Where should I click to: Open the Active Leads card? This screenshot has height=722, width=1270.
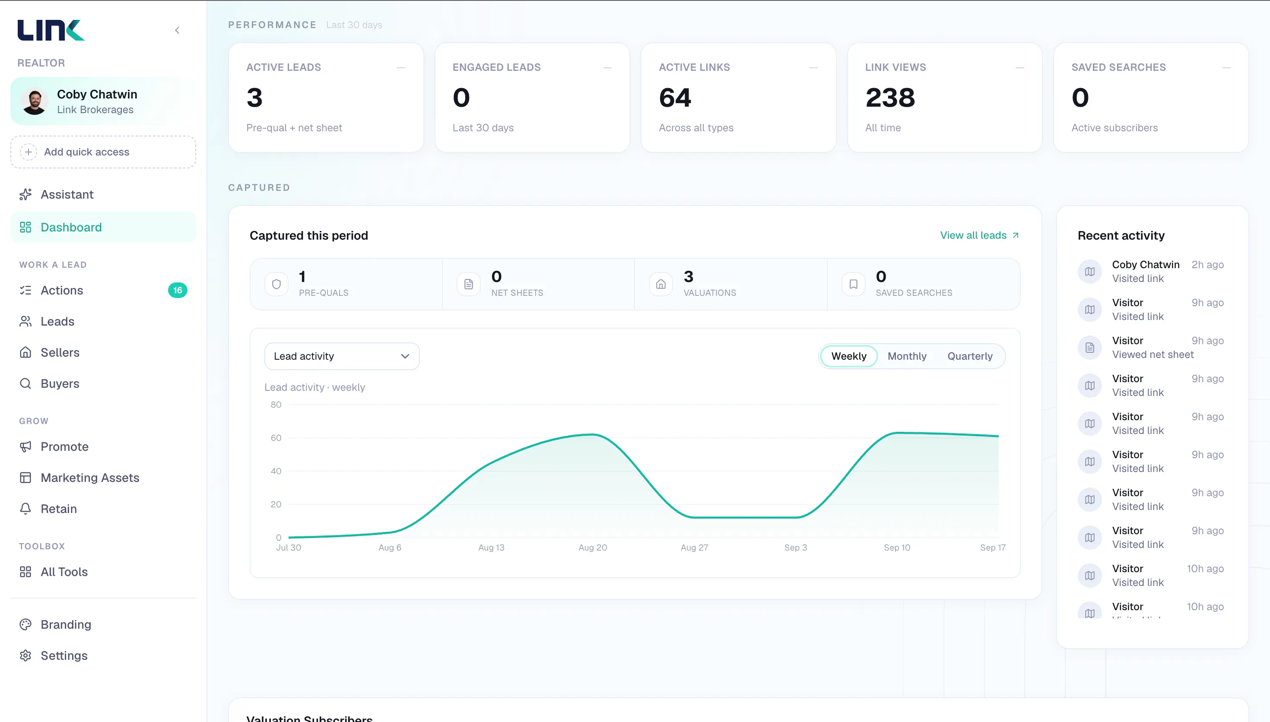click(326, 97)
